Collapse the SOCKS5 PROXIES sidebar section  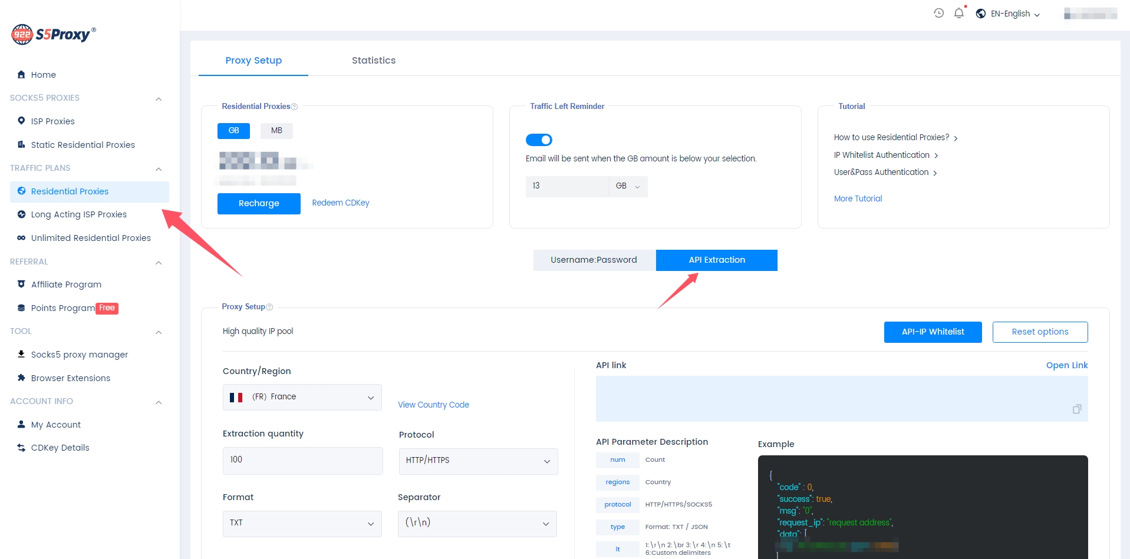[158, 98]
